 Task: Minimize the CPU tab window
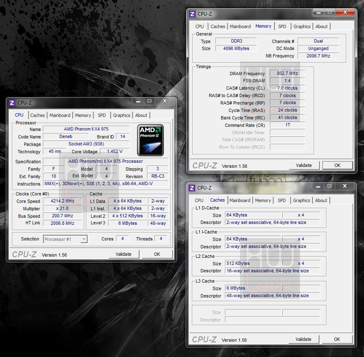point(138,101)
